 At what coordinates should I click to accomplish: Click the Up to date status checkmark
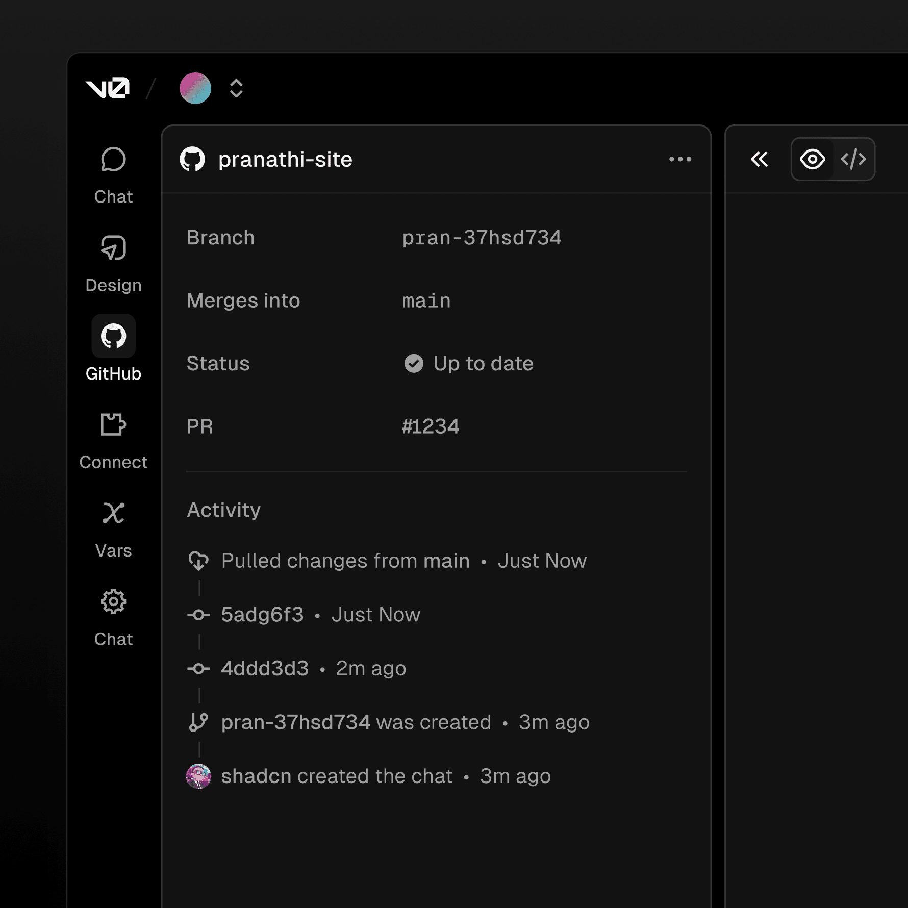pyautogui.click(x=414, y=364)
